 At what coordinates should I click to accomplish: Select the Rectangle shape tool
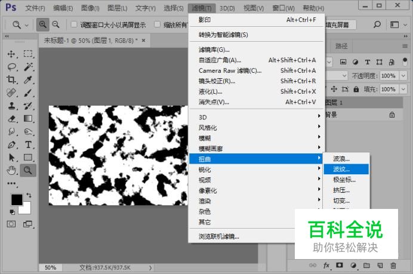(28, 157)
